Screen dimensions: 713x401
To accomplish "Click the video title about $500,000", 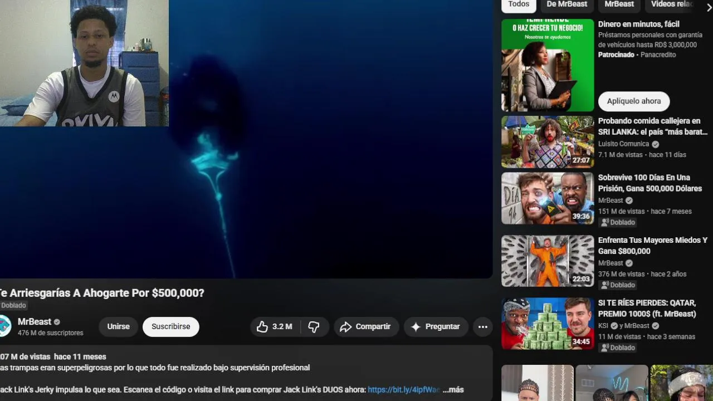I will pos(102,293).
